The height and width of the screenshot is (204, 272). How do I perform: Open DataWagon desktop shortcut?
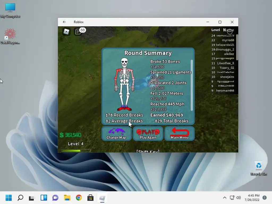click(10, 36)
